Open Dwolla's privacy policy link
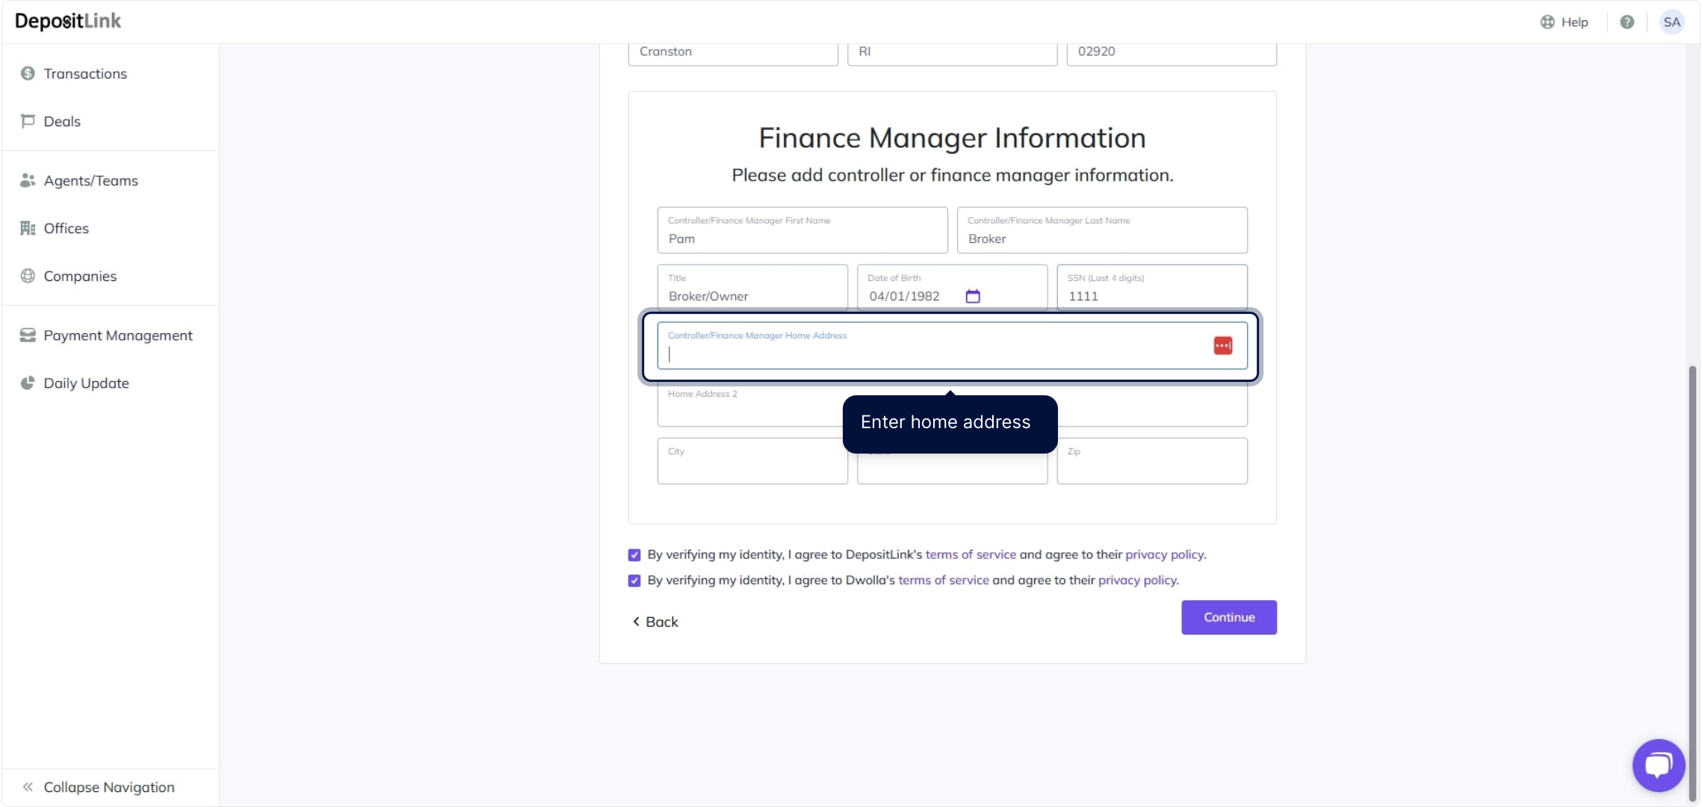The height and width of the screenshot is (807, 1702). [1137, 580]
